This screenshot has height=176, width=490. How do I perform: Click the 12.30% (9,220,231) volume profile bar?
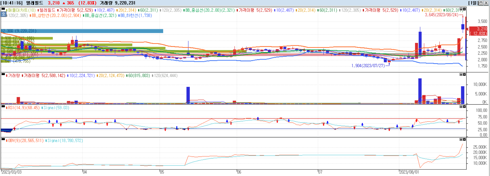82,31
